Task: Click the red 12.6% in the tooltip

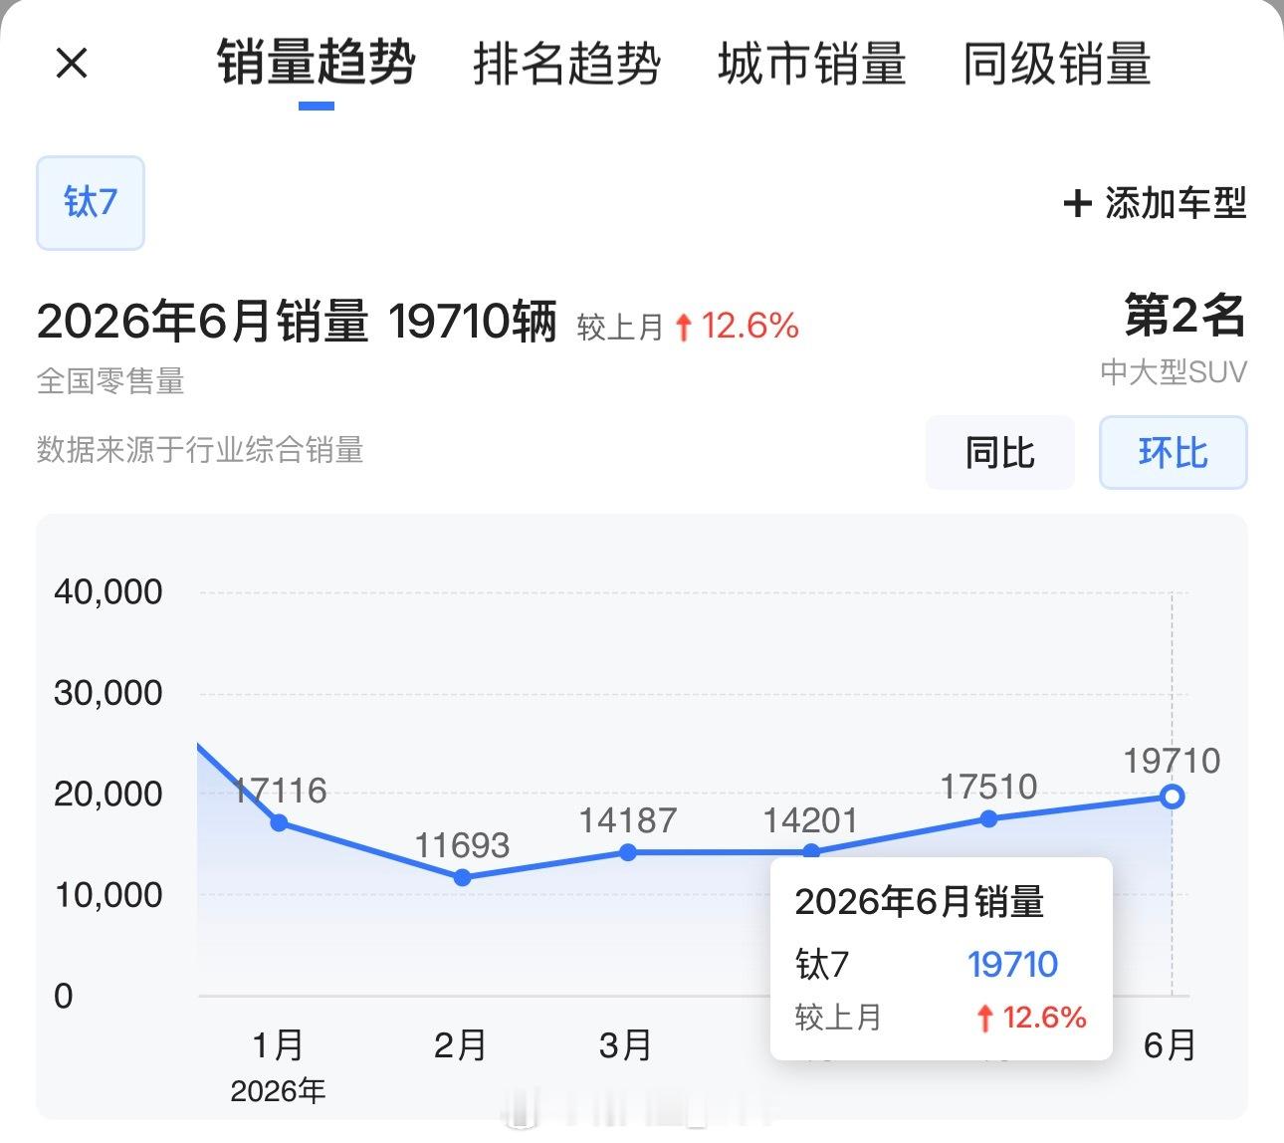Action: [x=1044, y=1017]
